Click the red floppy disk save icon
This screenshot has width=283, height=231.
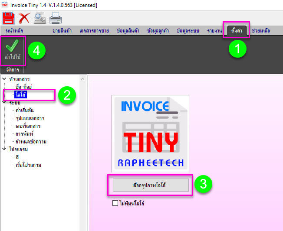click(x=9, y=18)
